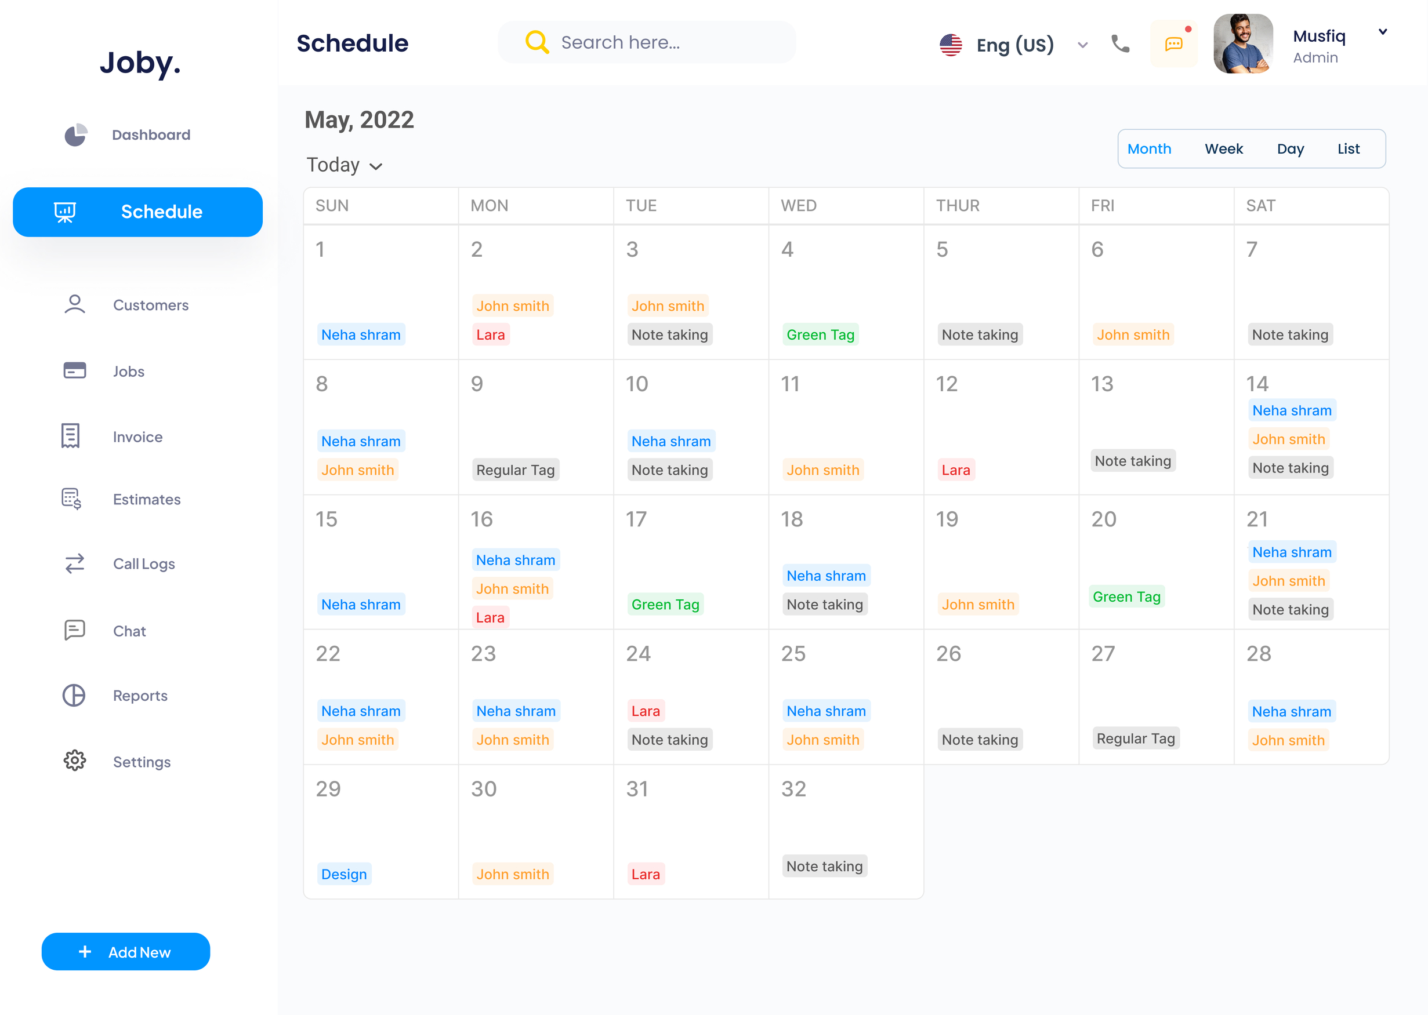This screenshot has height=1015, width=1428.
Task: Switch to Day view
Action: [x=1289, y=147]
